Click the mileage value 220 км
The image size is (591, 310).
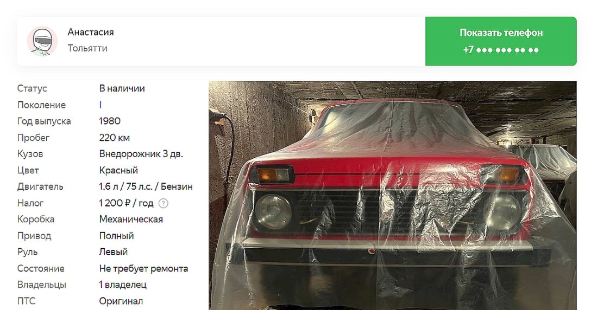(x=114, y=138)
